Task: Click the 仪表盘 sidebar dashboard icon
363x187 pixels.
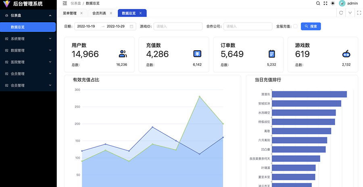Action: coord(7,15)
